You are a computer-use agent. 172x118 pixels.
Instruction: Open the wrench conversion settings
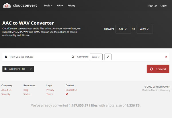tap(108, 57)
